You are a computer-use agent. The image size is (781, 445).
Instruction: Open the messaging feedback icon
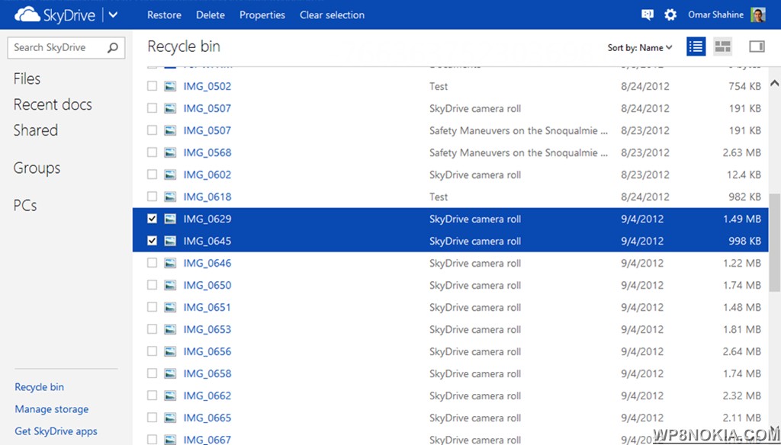click(x=647, y=15)
